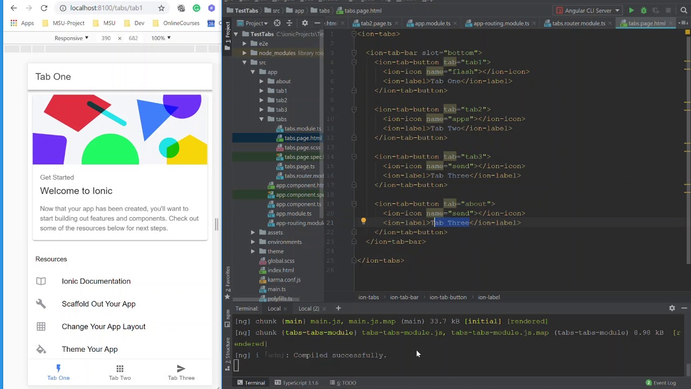Bookmark this page with the star icon
691x389 pixels.
coord(161,8)
